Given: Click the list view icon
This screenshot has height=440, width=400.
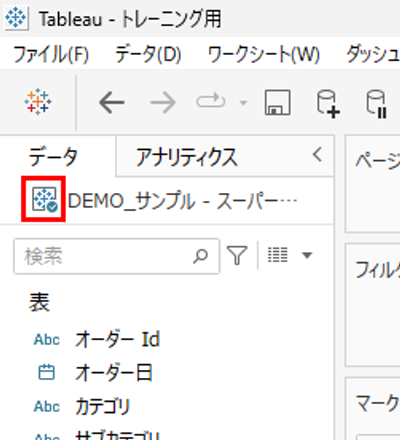Looking at the screenshot, I should [278, 255].
